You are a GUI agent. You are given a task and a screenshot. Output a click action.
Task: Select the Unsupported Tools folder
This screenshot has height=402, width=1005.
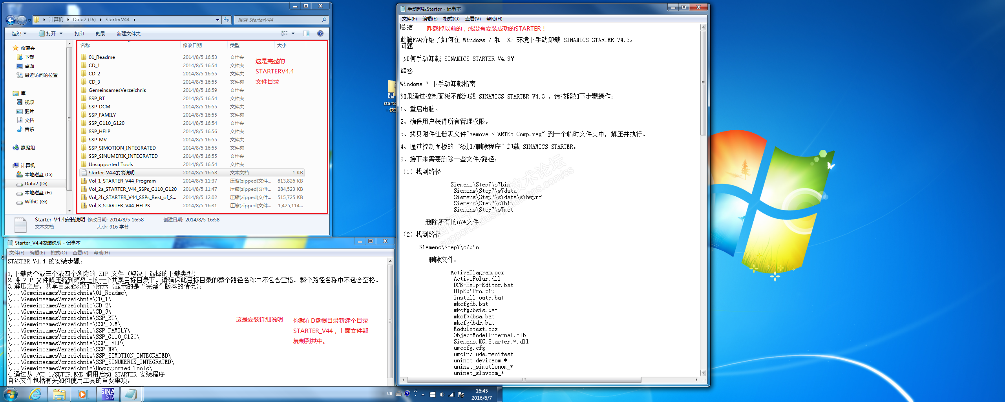tap(111, 164)
